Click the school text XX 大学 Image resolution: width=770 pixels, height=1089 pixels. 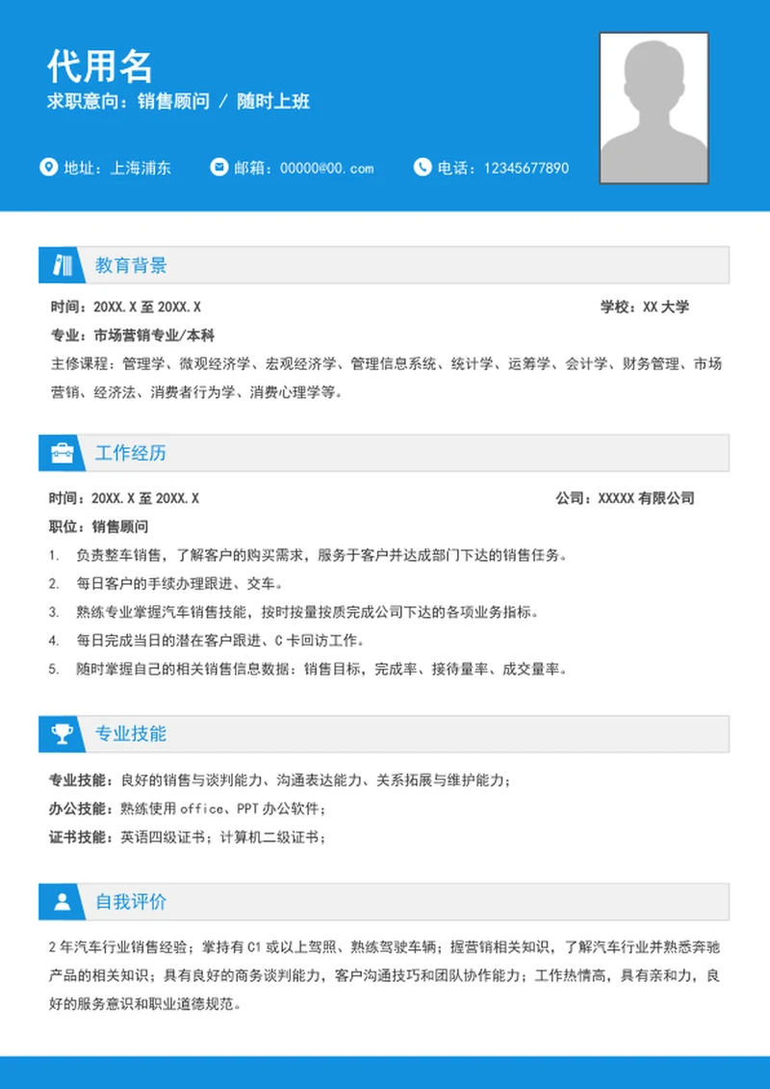tap(666, 307)
